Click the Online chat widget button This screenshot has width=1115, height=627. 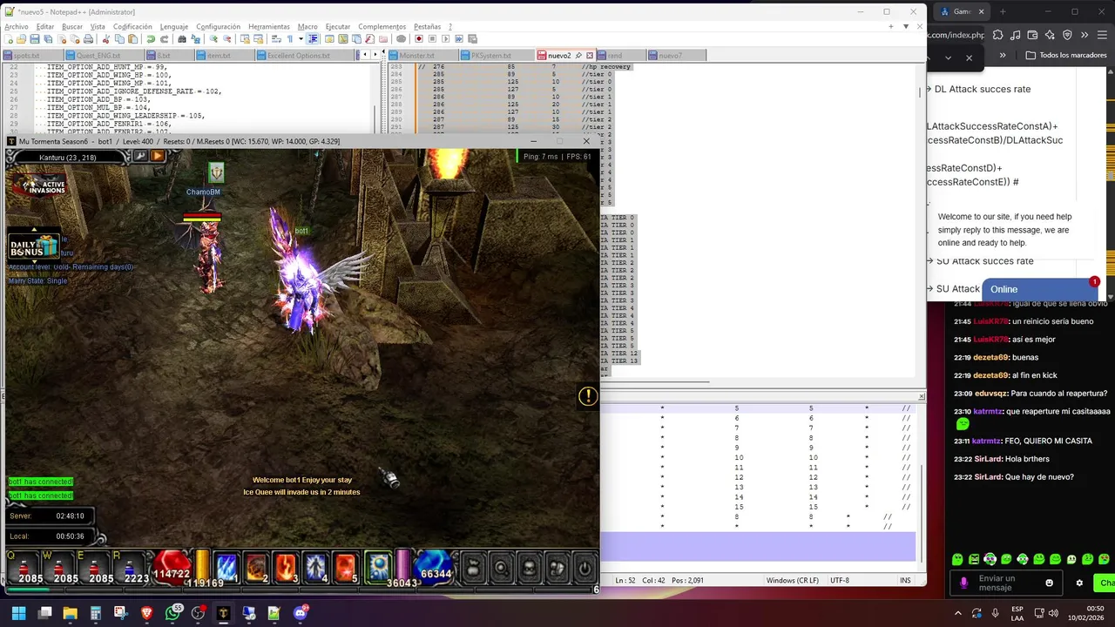coord(1041,289)
